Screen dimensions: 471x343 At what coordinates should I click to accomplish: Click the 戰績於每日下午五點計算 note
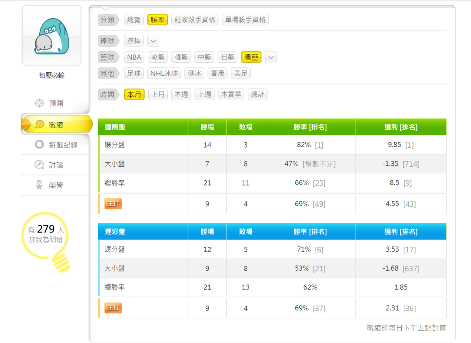(406, 328)
